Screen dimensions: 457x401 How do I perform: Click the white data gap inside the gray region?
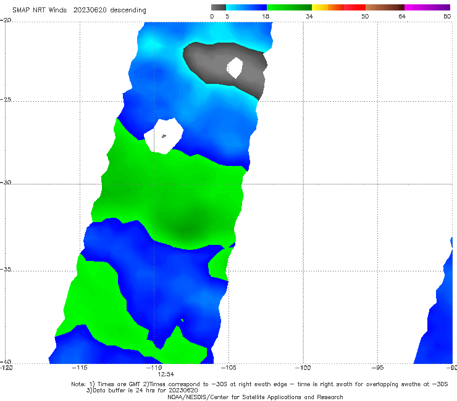click(x=235, y=68)
